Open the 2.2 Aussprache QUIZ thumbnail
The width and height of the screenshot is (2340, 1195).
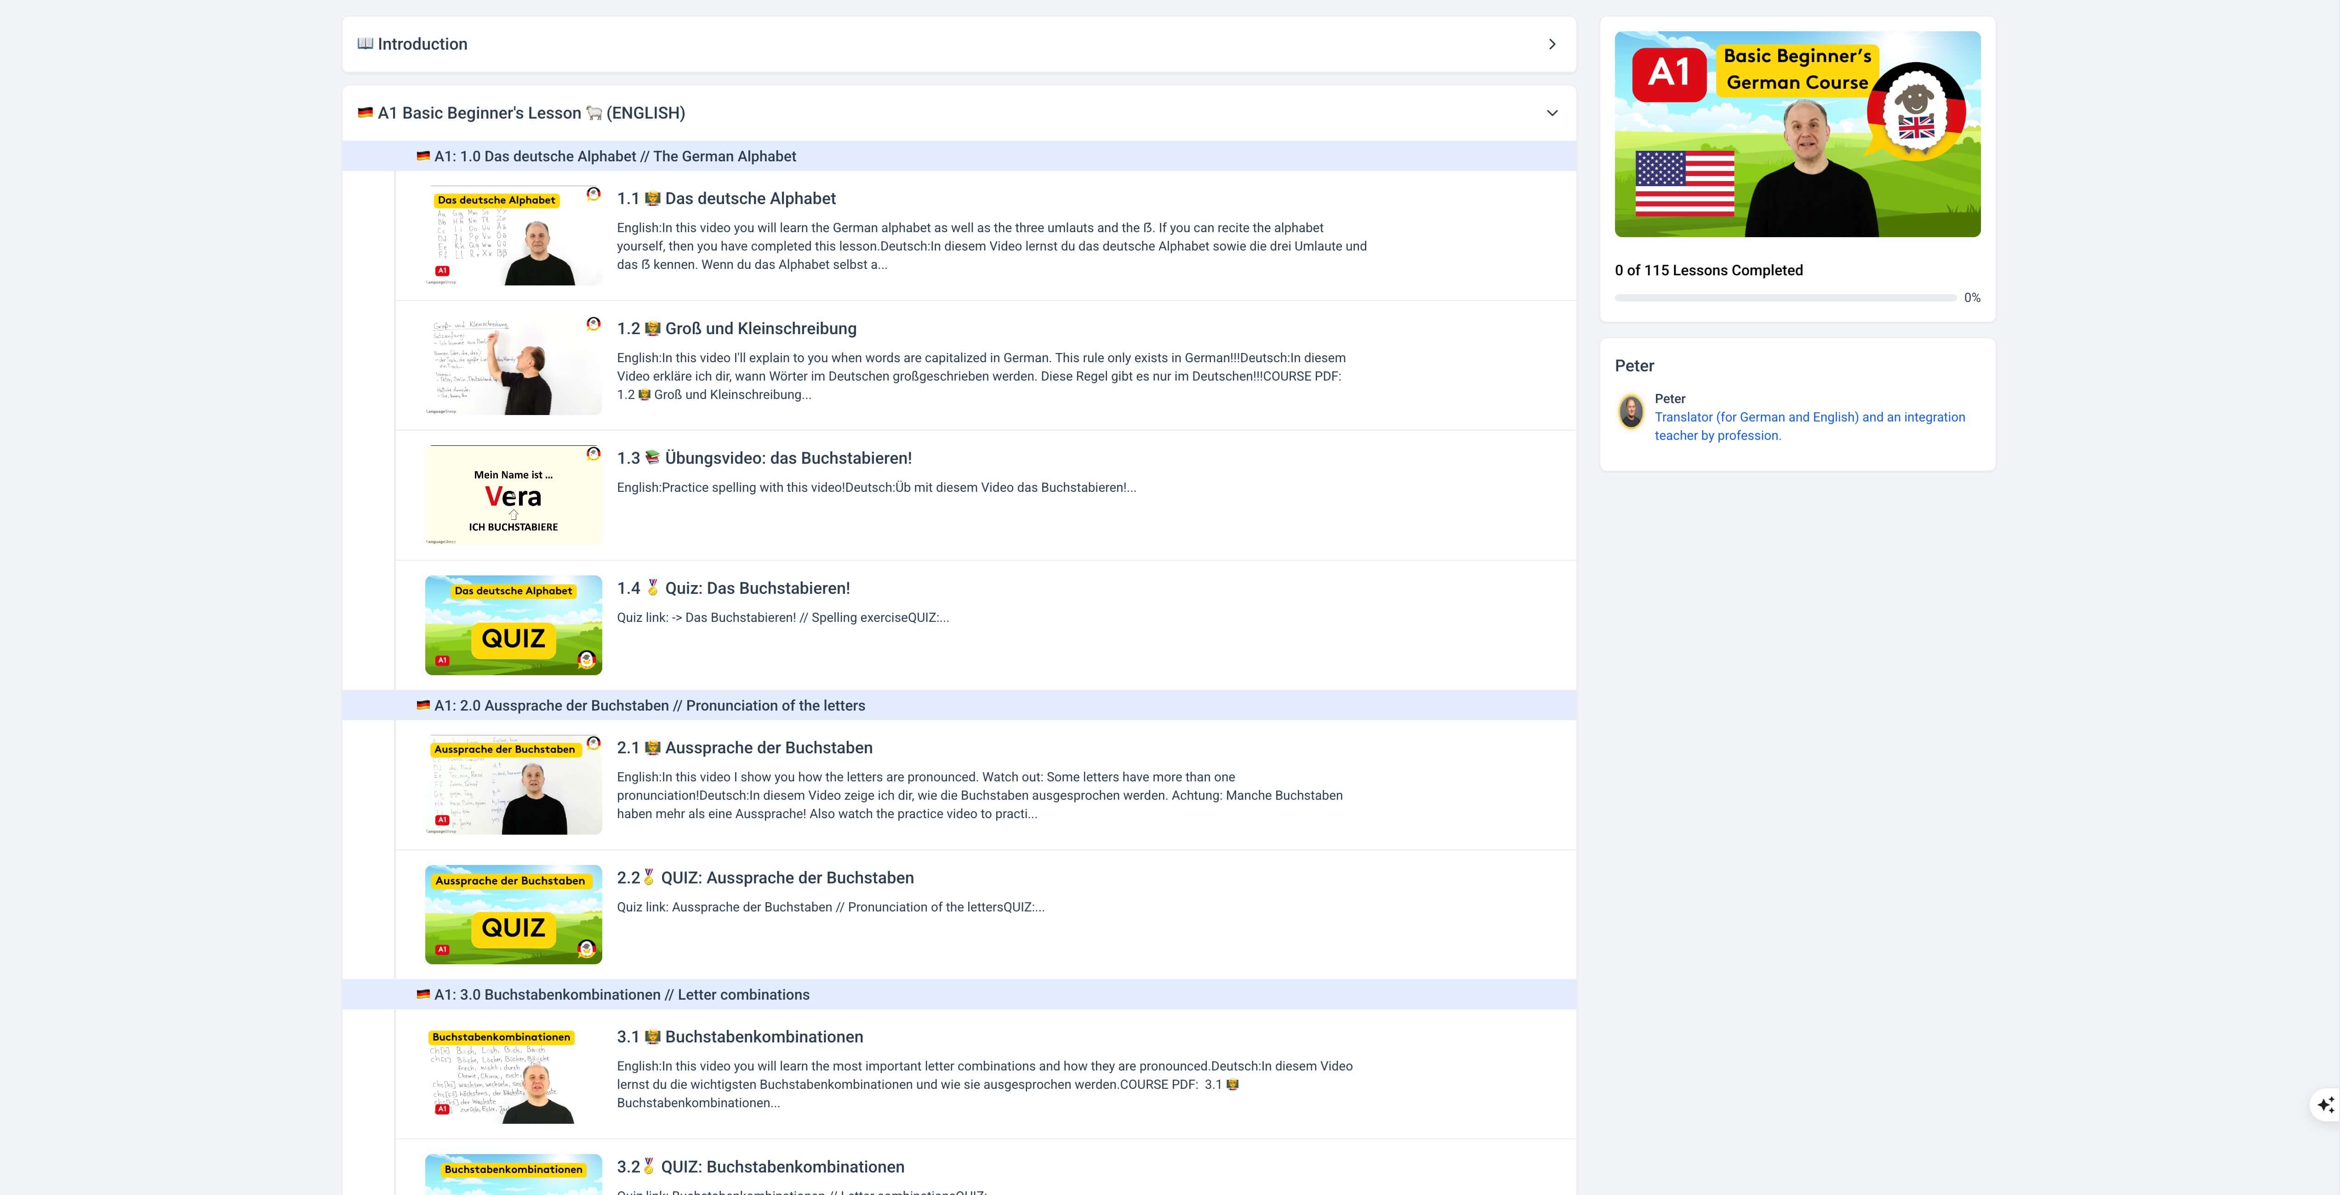513,915
